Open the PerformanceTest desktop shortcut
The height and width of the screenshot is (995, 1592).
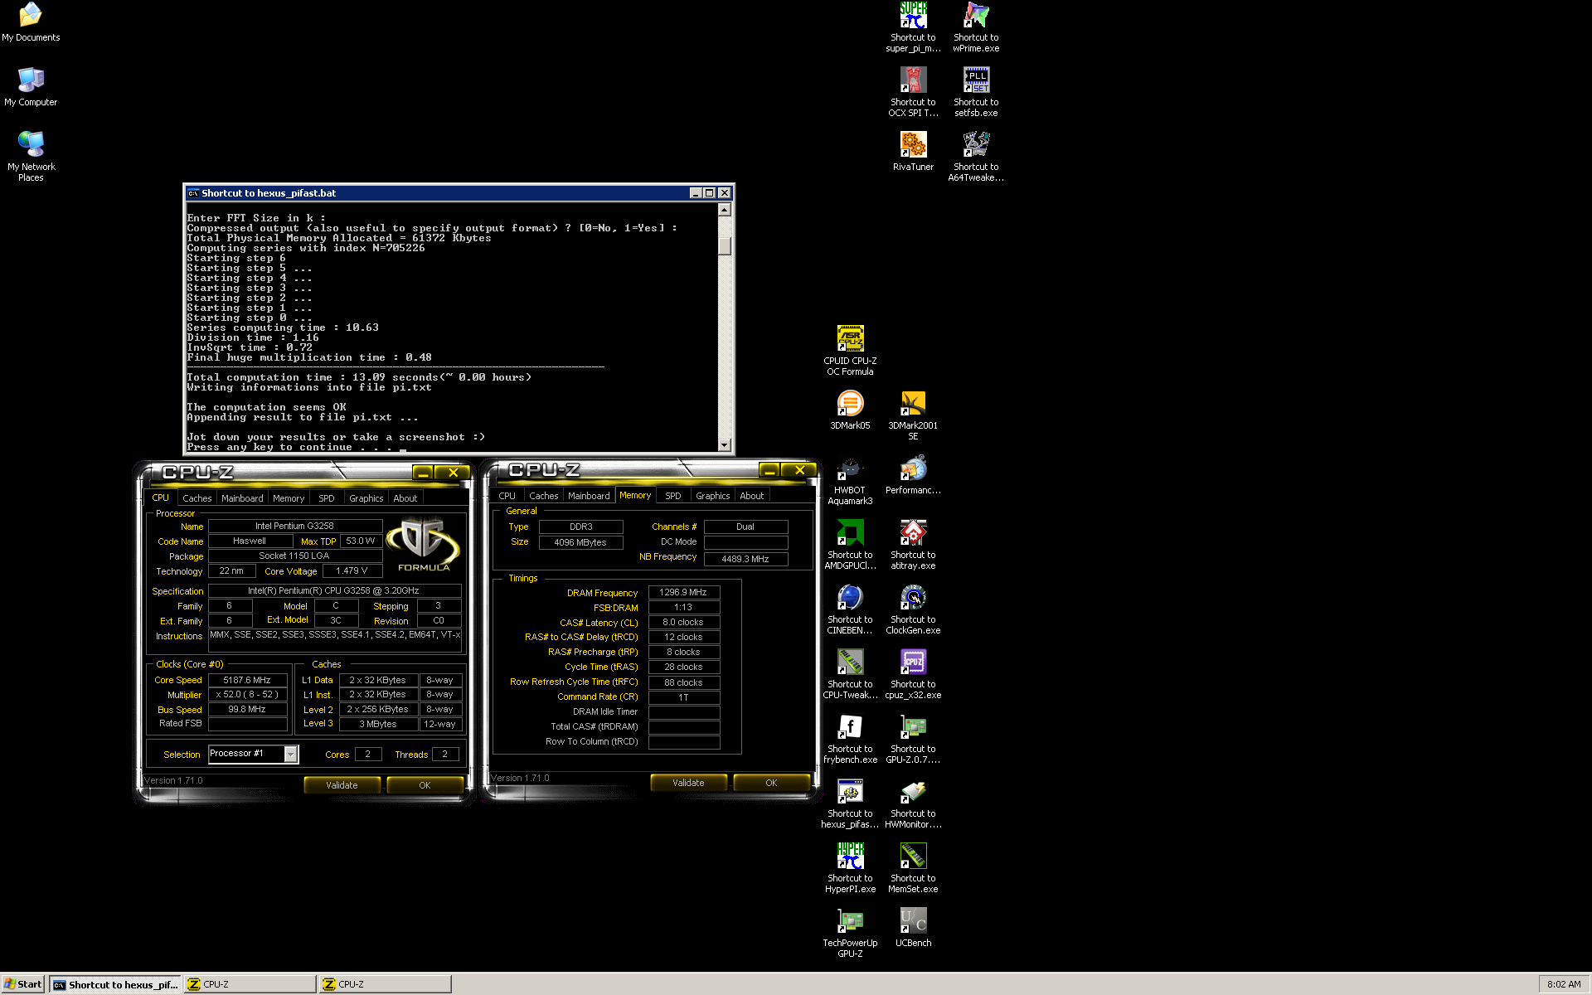(913, 475)
